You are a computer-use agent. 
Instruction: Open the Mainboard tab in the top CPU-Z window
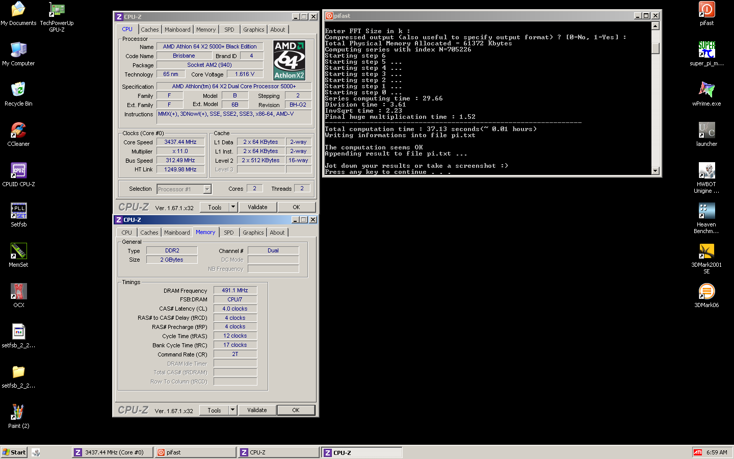[177, 30]
